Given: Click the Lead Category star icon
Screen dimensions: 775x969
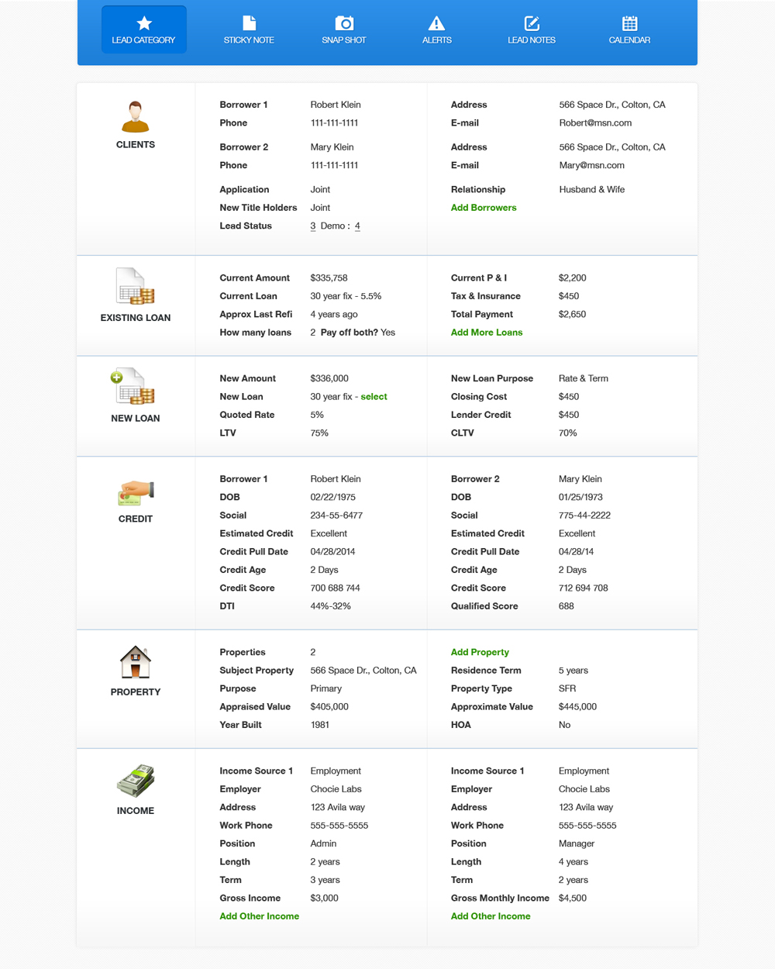Looking at the screenshot, I should 144,23.
